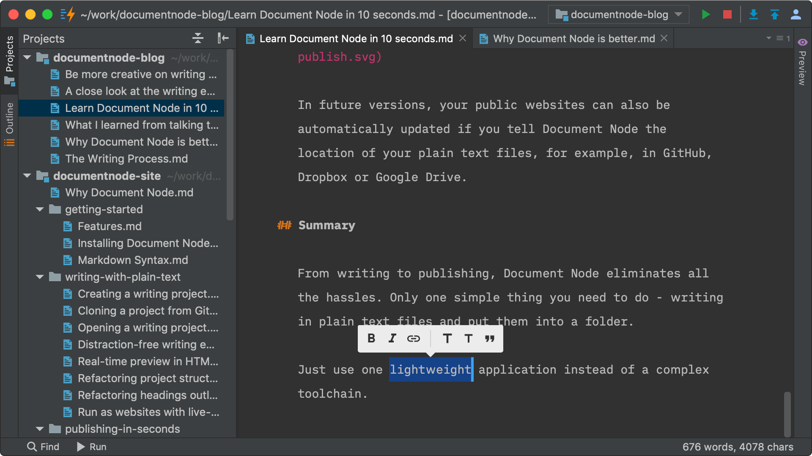This screenshot has height=456, width=812.
Task: Drag the vertical scrollbar down
Action: 790,409
